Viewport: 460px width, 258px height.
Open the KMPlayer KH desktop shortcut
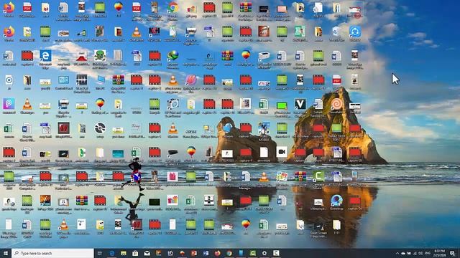(155, 32)
